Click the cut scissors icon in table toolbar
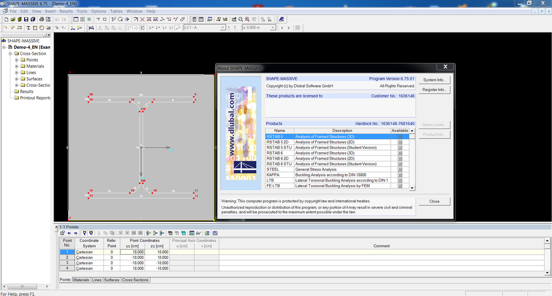The width and height of the screenshot is (552, 296). (99, 233)
